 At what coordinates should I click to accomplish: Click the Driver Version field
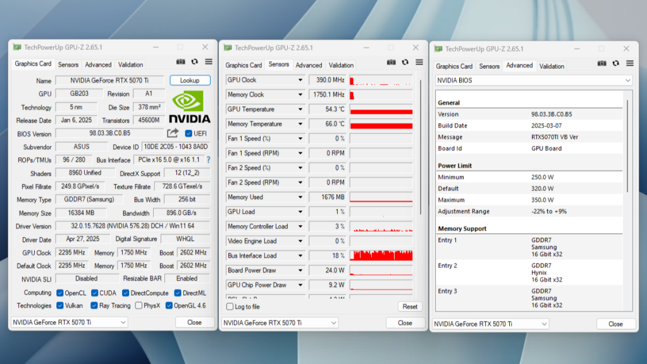132,226
